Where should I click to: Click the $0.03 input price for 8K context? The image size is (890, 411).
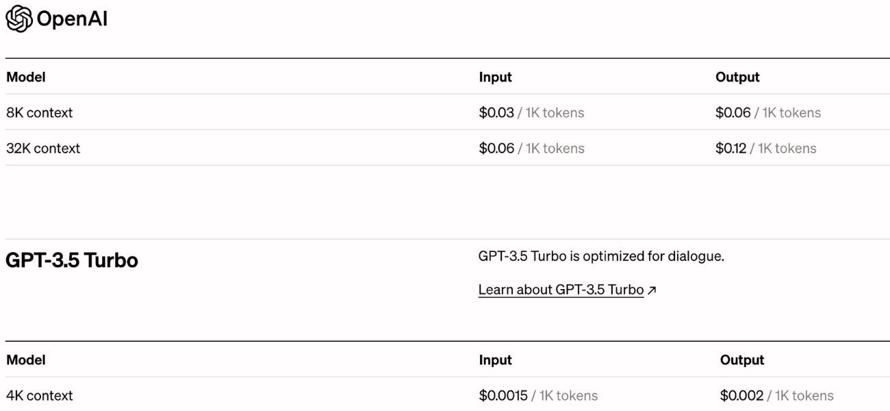(x=496, y=111)
